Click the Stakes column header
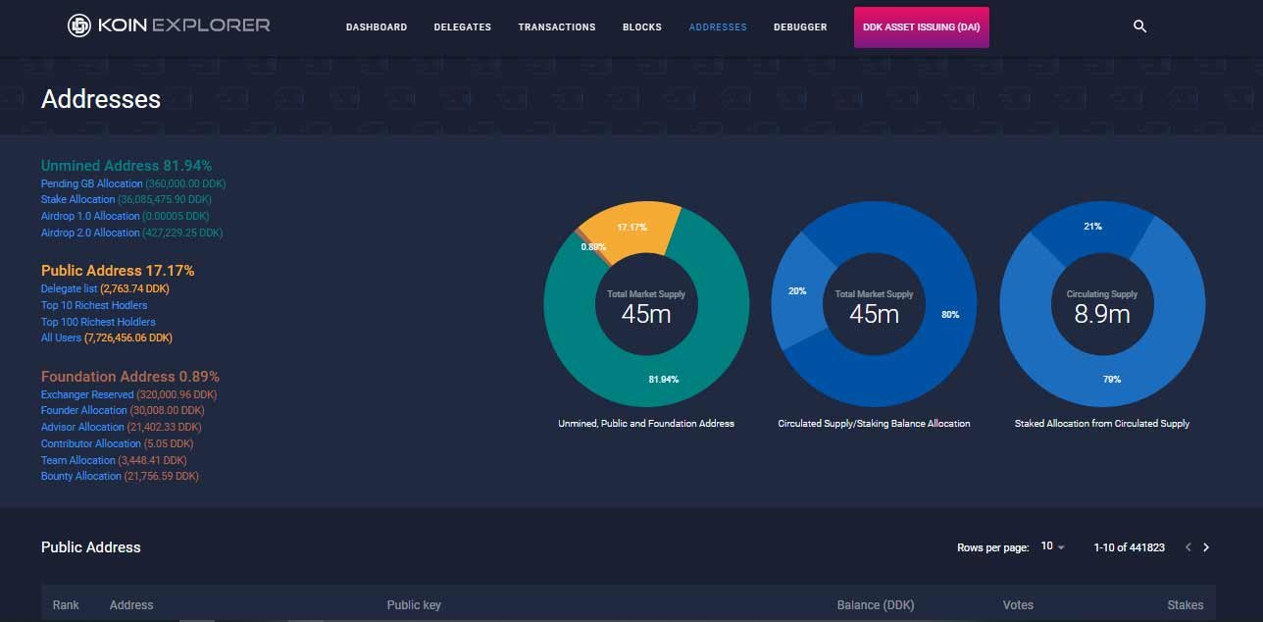This screenshot has height=622, width=1263. coord(1186,605)
